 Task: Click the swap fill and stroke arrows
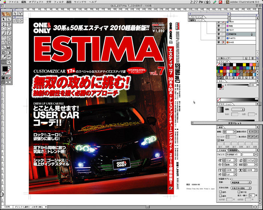[9, 67]
